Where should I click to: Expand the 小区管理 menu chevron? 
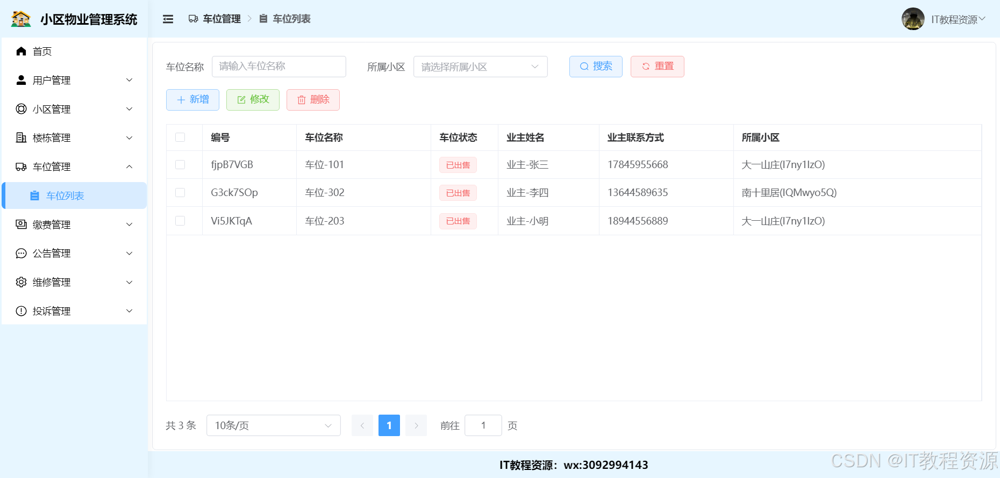[129, 109]
